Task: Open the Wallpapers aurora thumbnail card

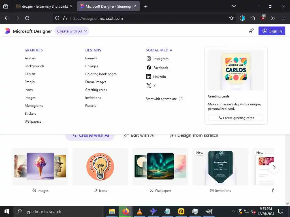Action: pos(160,166)
